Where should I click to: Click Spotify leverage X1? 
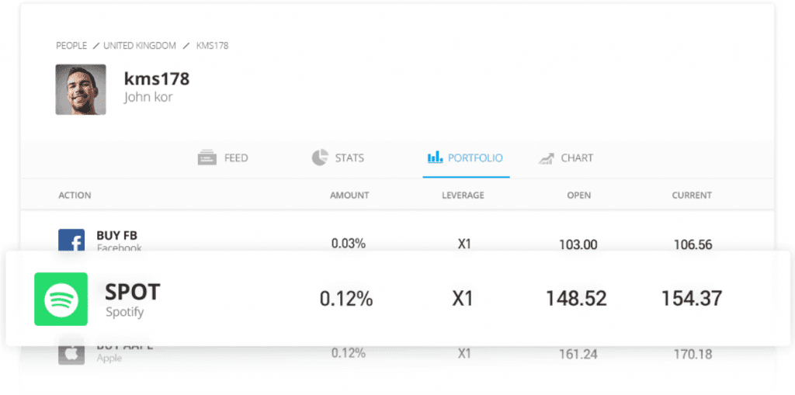(x=463, y=300)
